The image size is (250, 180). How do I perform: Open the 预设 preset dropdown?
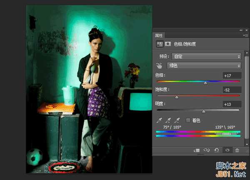(x=204, y=56)
